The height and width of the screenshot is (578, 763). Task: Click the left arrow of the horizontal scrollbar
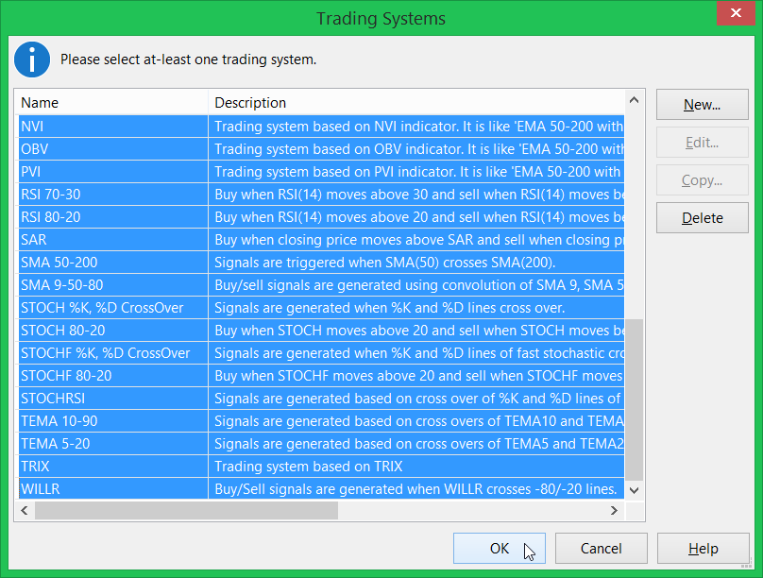click(24, 510)
